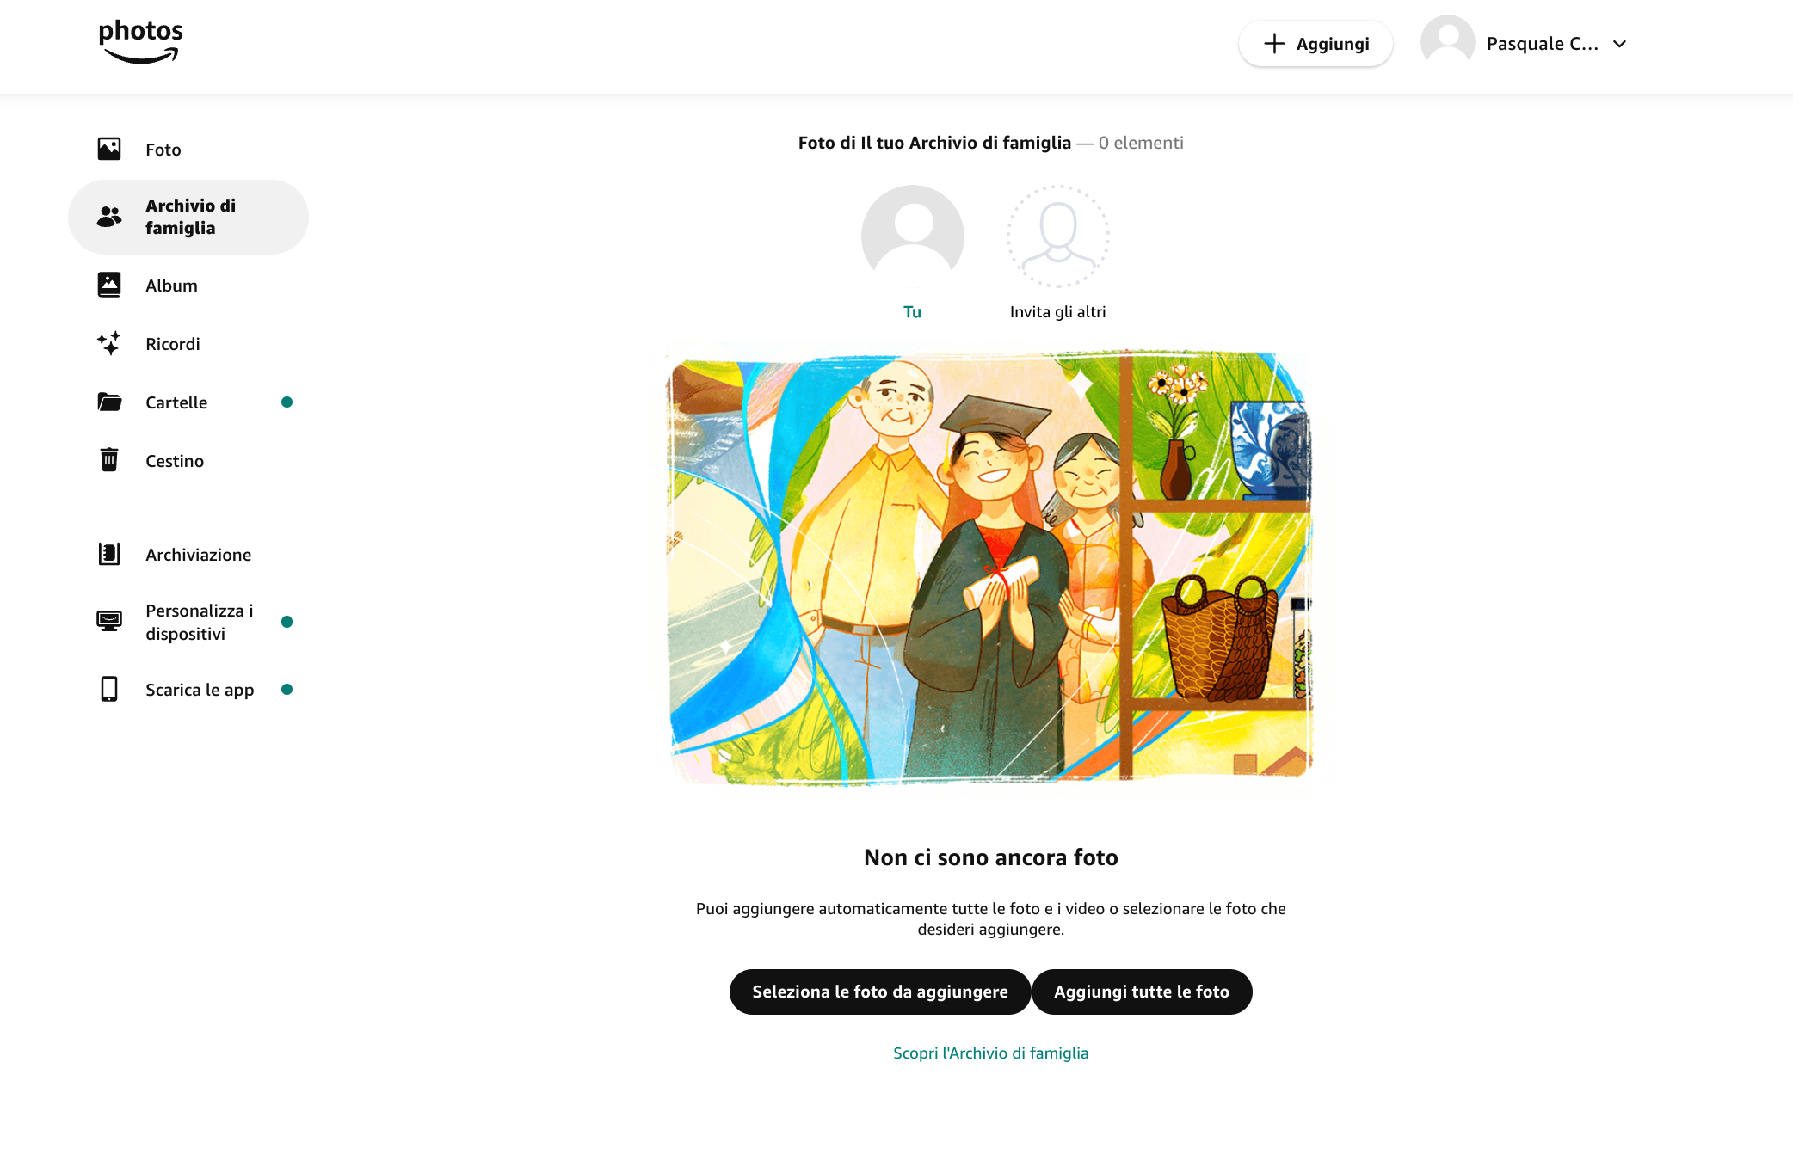Image resolution: width=1793 pixels, height=1173 pixels.
Task: Click the family graduation illustration
Action: pyautogui.click(x=990, y=568)
